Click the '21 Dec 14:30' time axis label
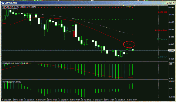 pyautogui.click(x=109, y=100)
